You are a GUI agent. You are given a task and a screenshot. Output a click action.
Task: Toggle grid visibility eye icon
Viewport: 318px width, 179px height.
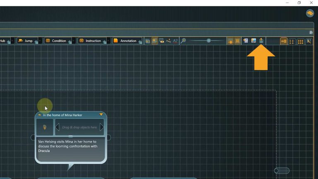click(230, 41)
